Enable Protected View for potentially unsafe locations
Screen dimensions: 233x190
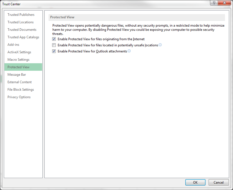point(54,45)
